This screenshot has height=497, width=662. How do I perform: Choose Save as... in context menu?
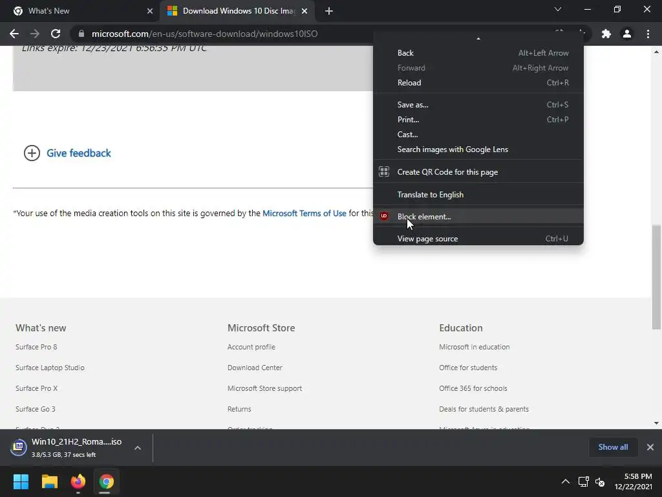478,105
